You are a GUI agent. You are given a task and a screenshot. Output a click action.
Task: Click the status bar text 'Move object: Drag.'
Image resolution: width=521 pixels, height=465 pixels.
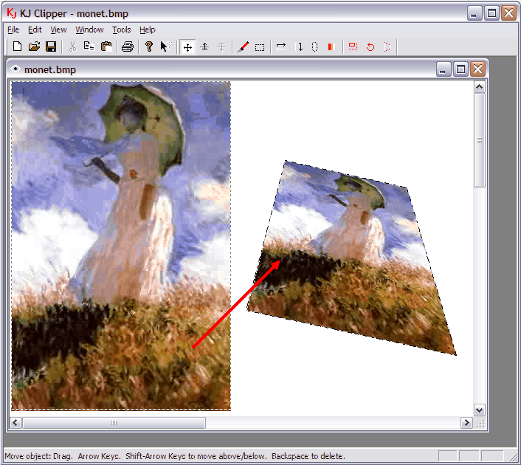[38, 456]
